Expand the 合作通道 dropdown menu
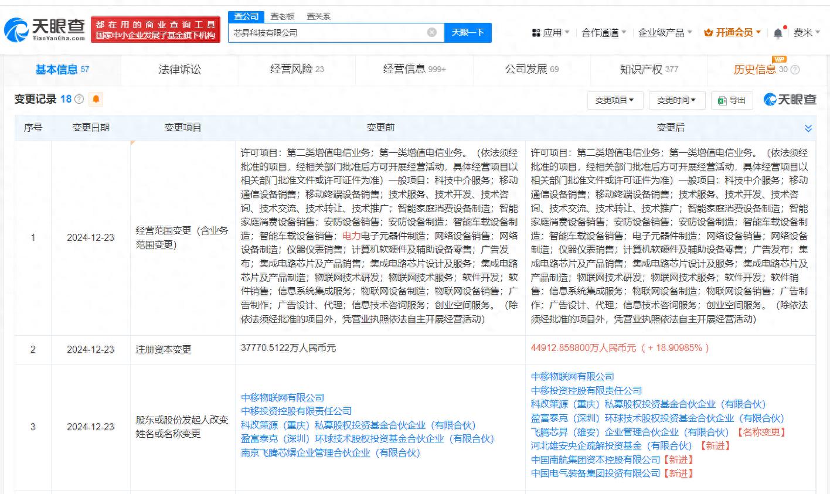The image size is (830, 494). [x=604, y=33]
